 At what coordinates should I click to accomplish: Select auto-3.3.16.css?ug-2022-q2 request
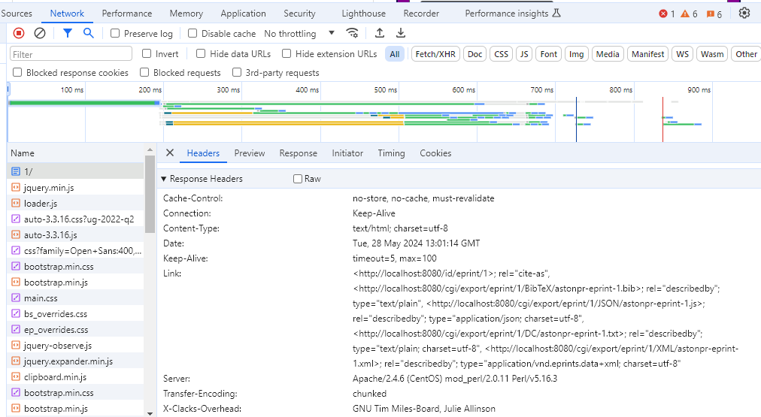(76, 219)
